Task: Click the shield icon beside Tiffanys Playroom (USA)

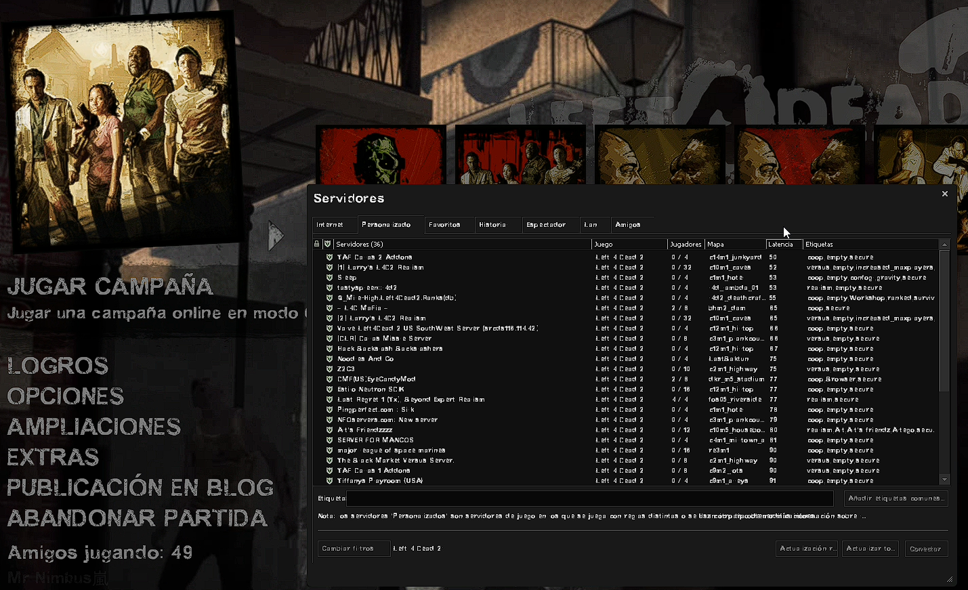Action: click(329, 481)
